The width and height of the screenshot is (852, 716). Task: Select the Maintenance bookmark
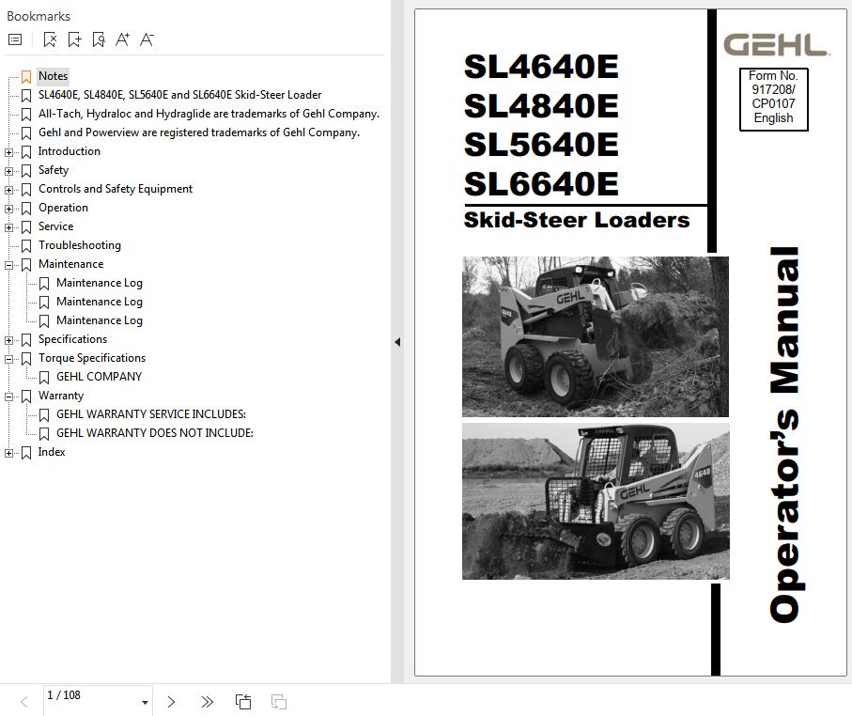pyautogui.click(x=70, y=264)
